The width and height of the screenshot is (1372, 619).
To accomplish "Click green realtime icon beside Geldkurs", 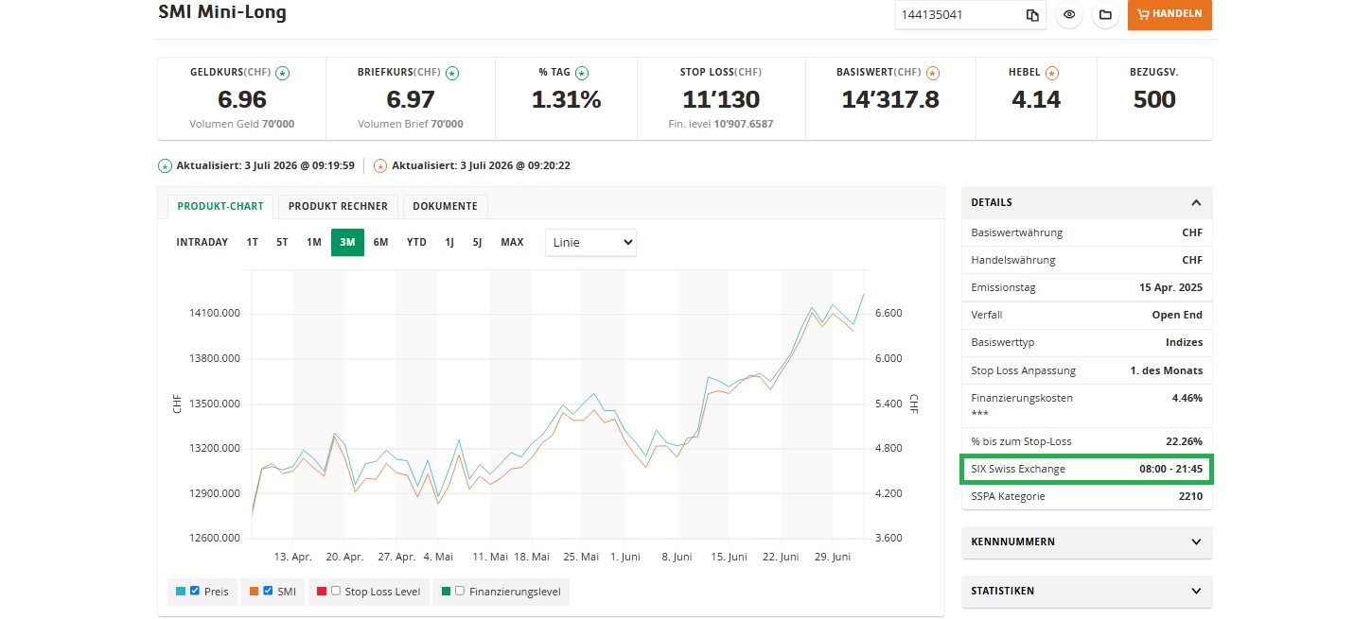I will coord(283,73).
